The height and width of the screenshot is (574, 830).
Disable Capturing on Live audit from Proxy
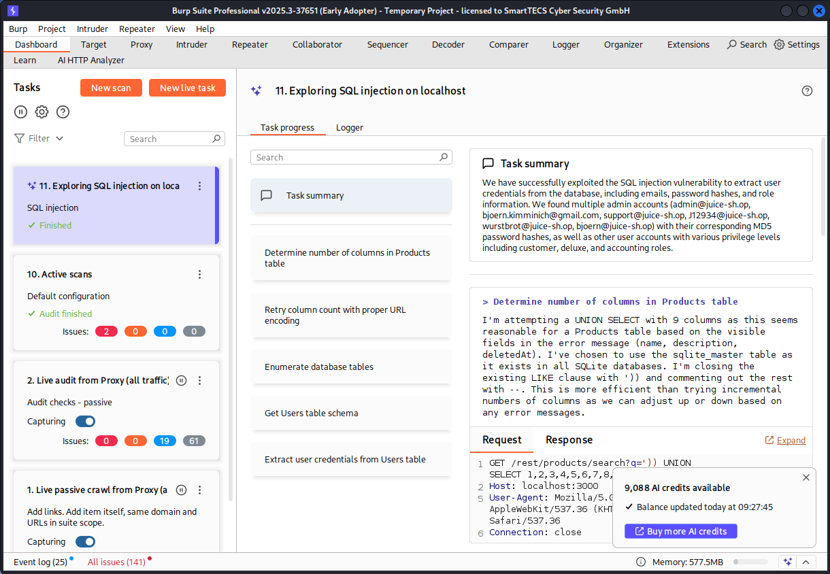85,421
